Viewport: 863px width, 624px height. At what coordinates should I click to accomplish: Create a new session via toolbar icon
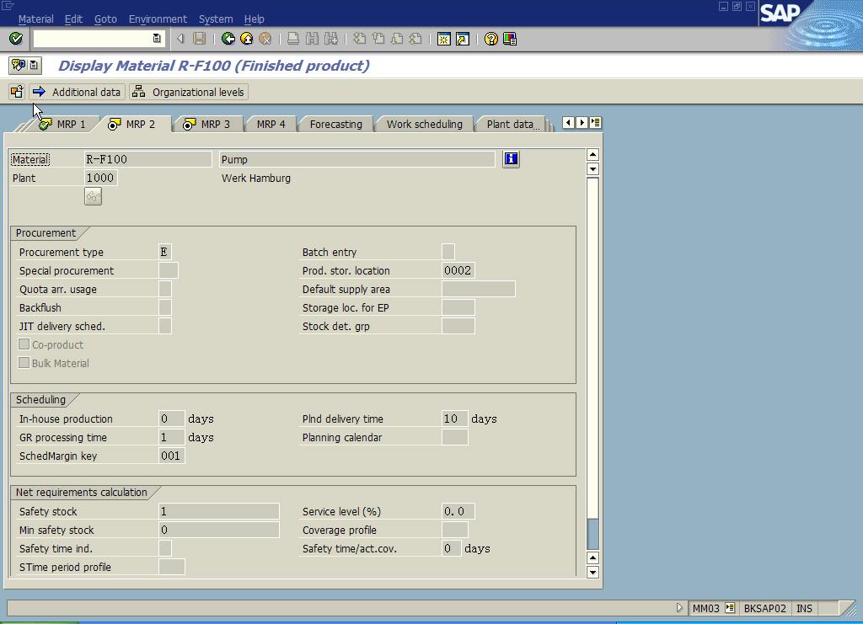pos(444,39)
